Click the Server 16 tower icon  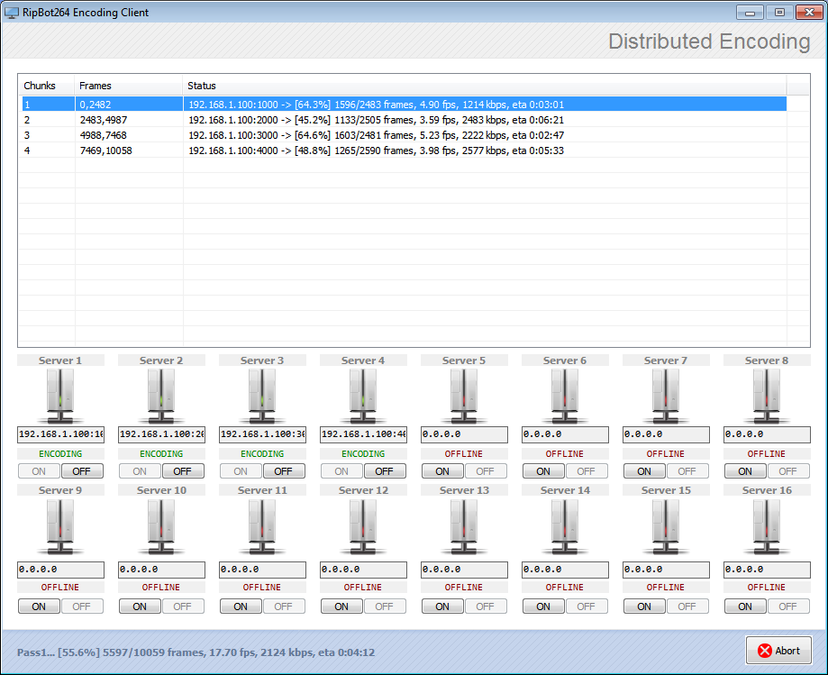tap(767, 526)
